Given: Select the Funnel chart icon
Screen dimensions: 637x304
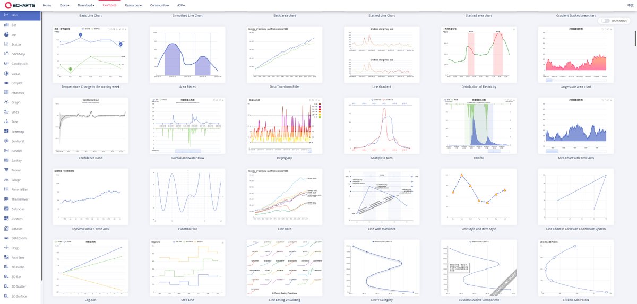Looking at the screenshot, I should (x=5, y=170).
